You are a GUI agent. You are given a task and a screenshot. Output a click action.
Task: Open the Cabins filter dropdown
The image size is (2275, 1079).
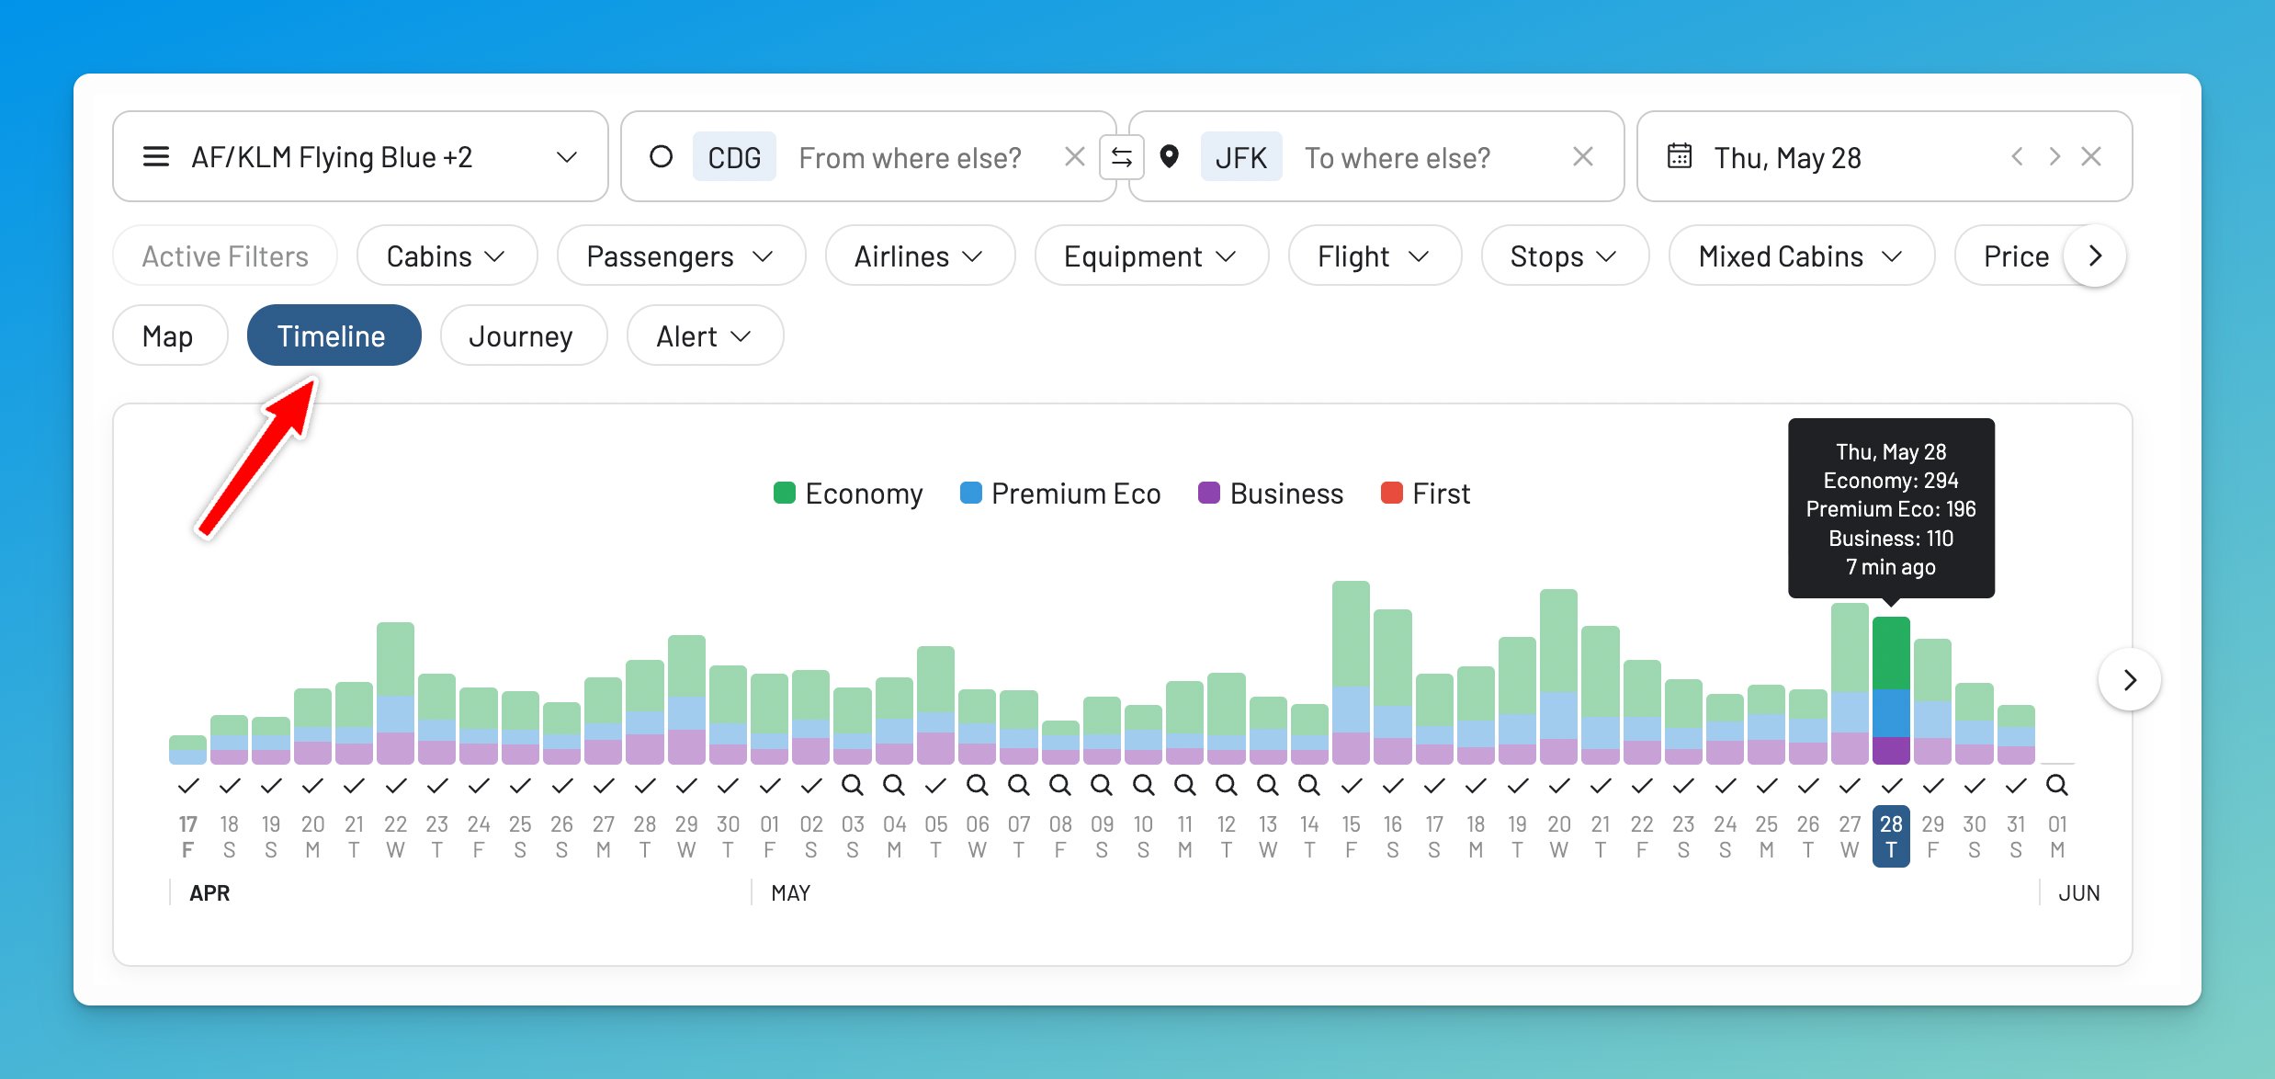pyautogui.click(x=447, y=256)
